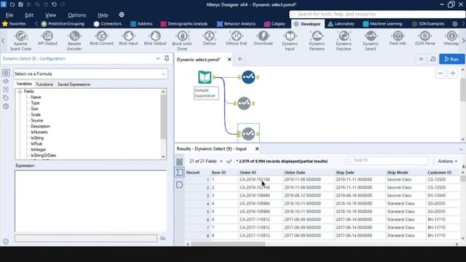The width and height of the screenshot is (466, 262).
Task: Select the Blob Convert tool
Action: (x=102, y=38)
